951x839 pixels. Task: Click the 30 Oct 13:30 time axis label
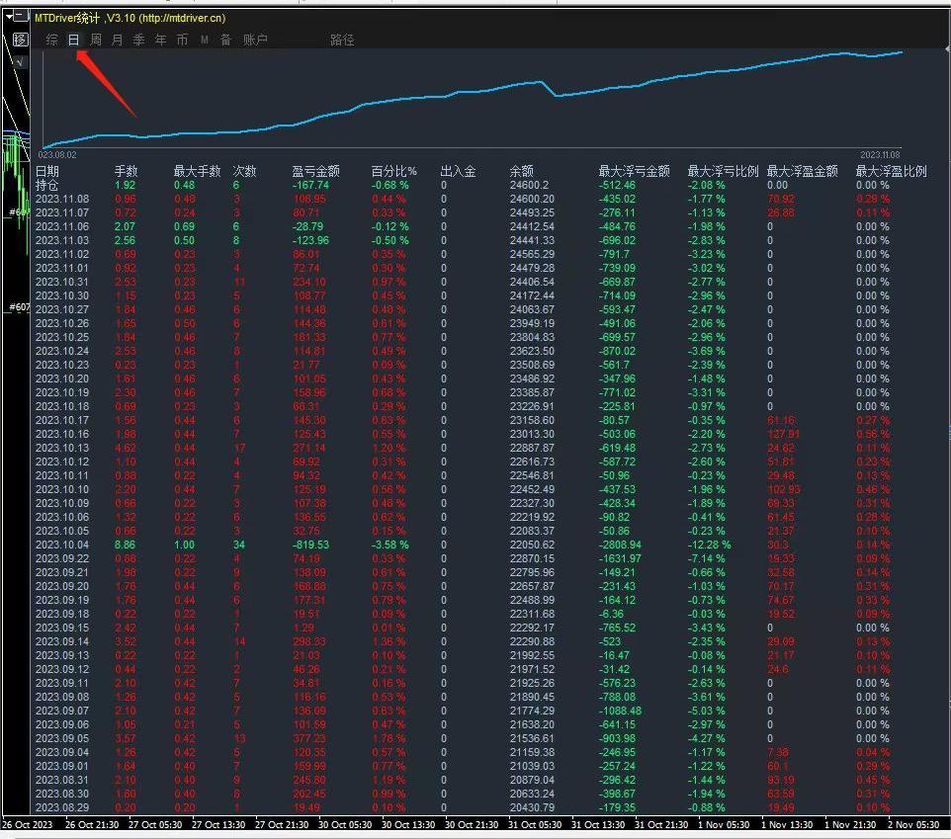point(408,825)
